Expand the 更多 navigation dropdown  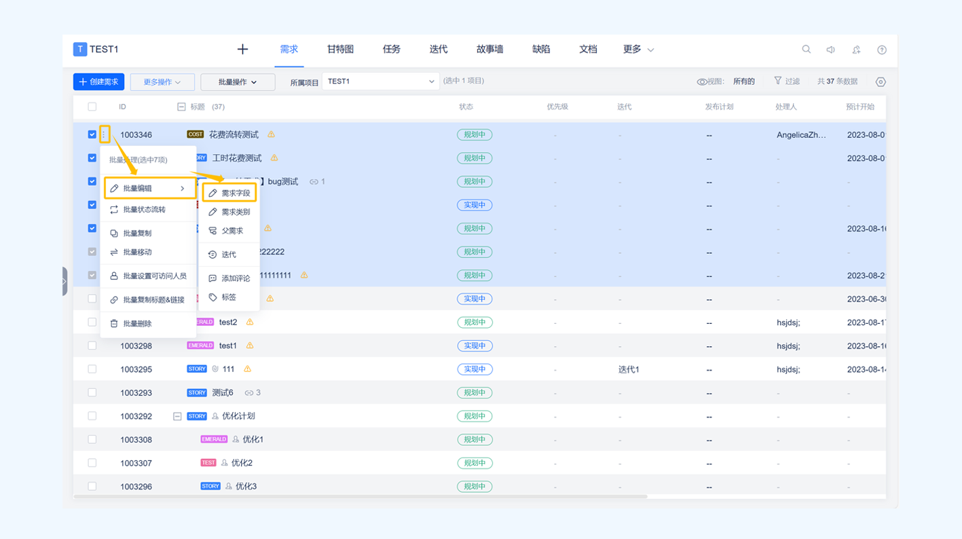tap(638, 49)
